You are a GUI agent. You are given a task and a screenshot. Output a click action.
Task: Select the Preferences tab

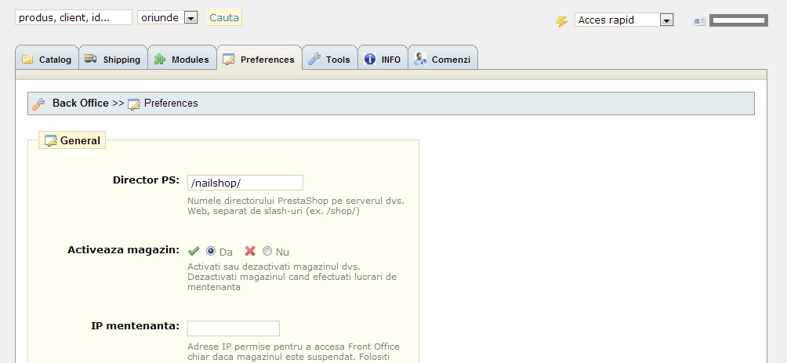[x=259, y=58]
